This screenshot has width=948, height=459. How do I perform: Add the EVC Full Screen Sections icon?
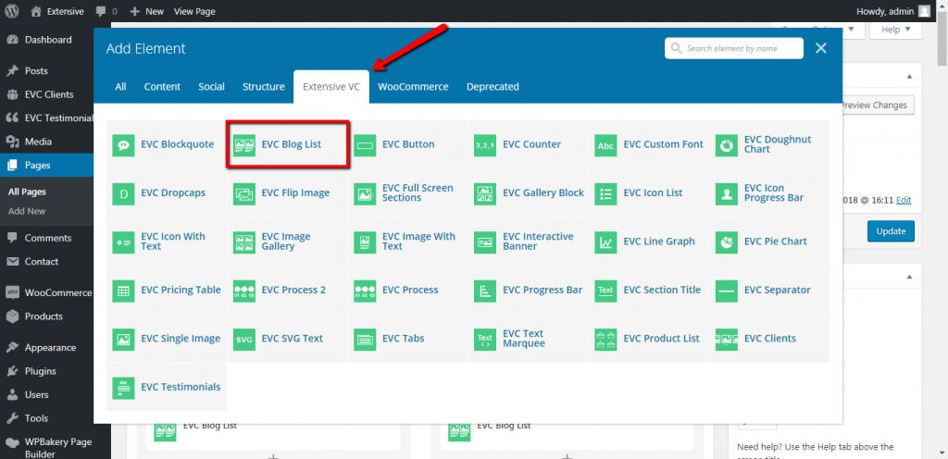tap(365, 193)
